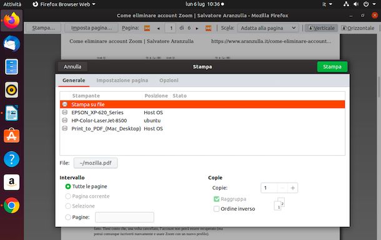Expand the system menu arrow in top bar

374,4
